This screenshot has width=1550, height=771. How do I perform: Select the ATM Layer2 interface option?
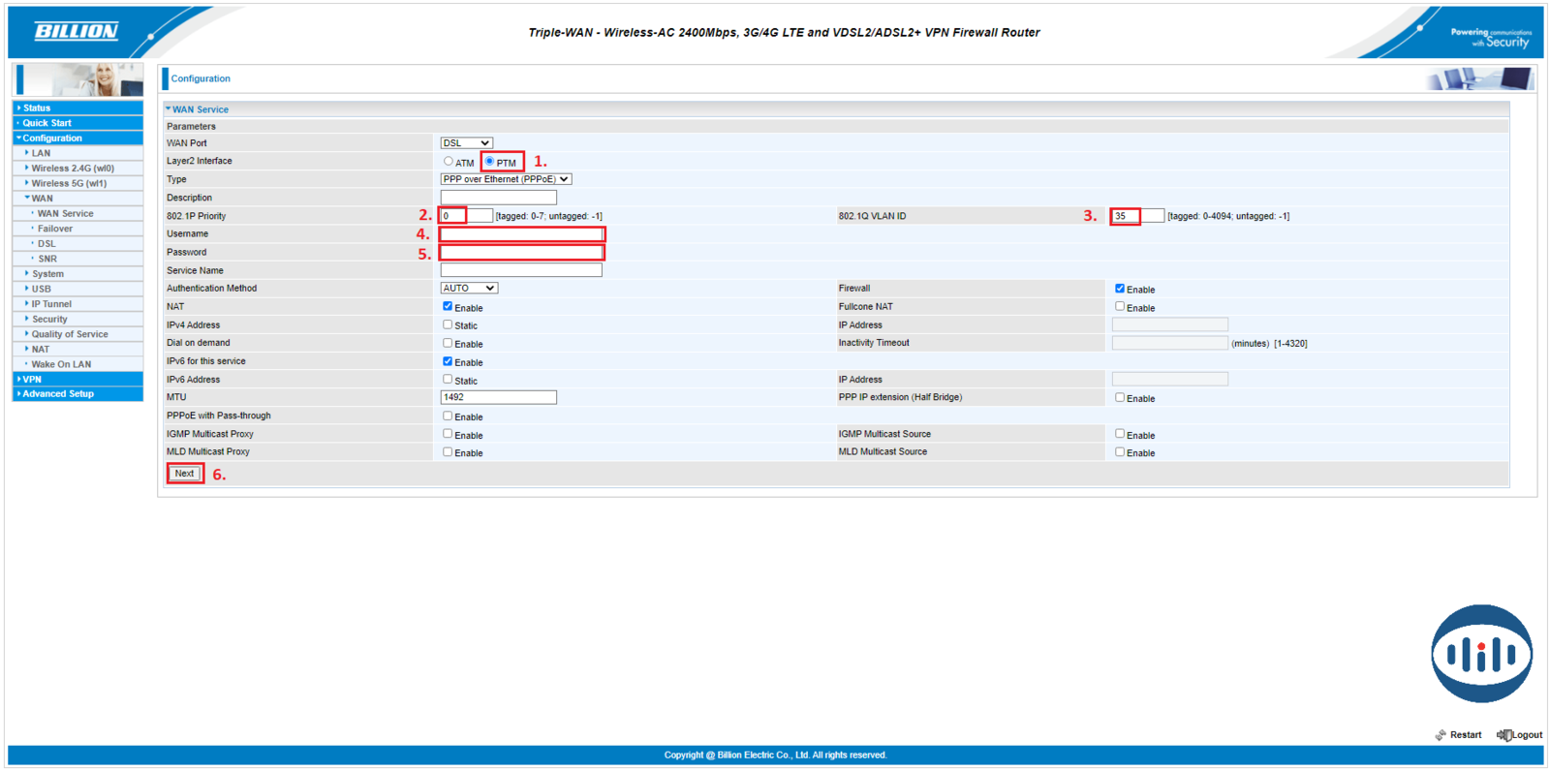tap(449, 162)
